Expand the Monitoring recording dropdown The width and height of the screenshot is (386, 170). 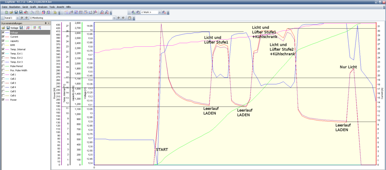113,18
